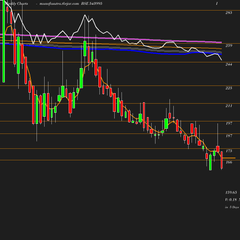The height and width of the screenshot is (240, 240).
Task: Click the 166 price axis label
Action: [228, 162]
